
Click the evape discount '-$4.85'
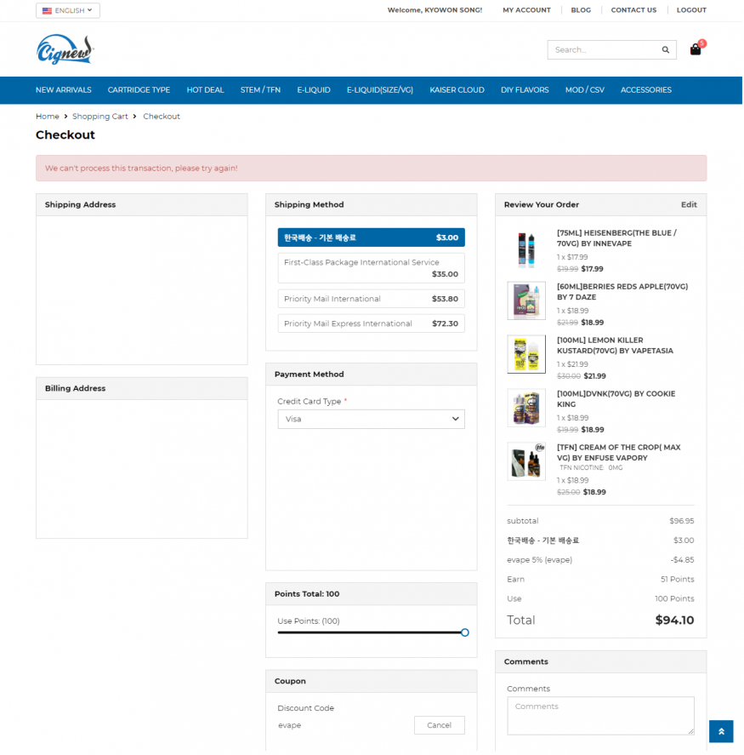[684, 561]
